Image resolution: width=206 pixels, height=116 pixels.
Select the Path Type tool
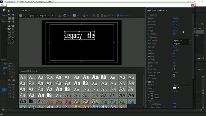pyautogui.click(x=9, y=22)
